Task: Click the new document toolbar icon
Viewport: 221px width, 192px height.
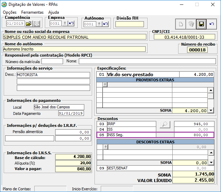Action: coord(181,24)
